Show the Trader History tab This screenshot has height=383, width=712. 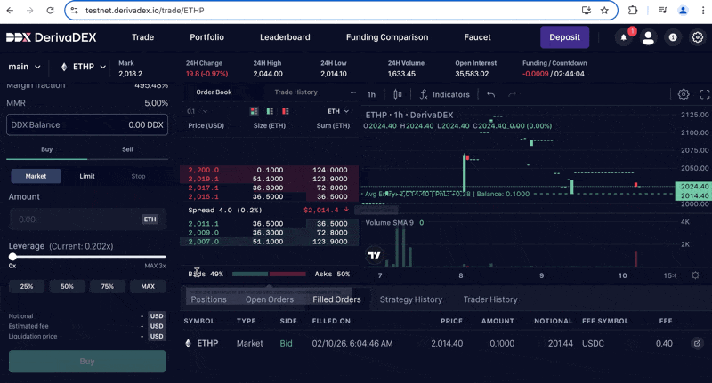490,299
